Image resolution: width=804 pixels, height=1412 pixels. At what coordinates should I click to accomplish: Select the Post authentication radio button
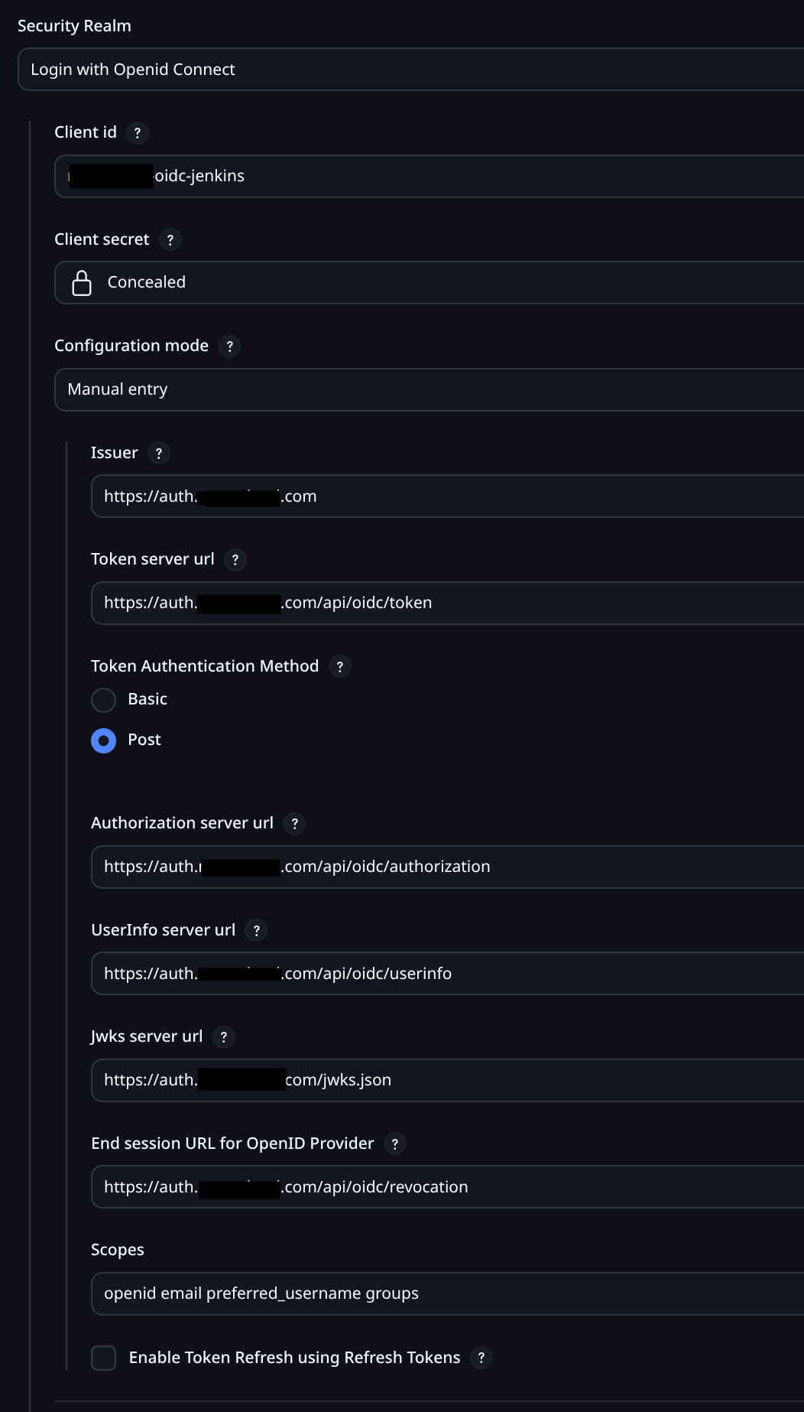104,740
